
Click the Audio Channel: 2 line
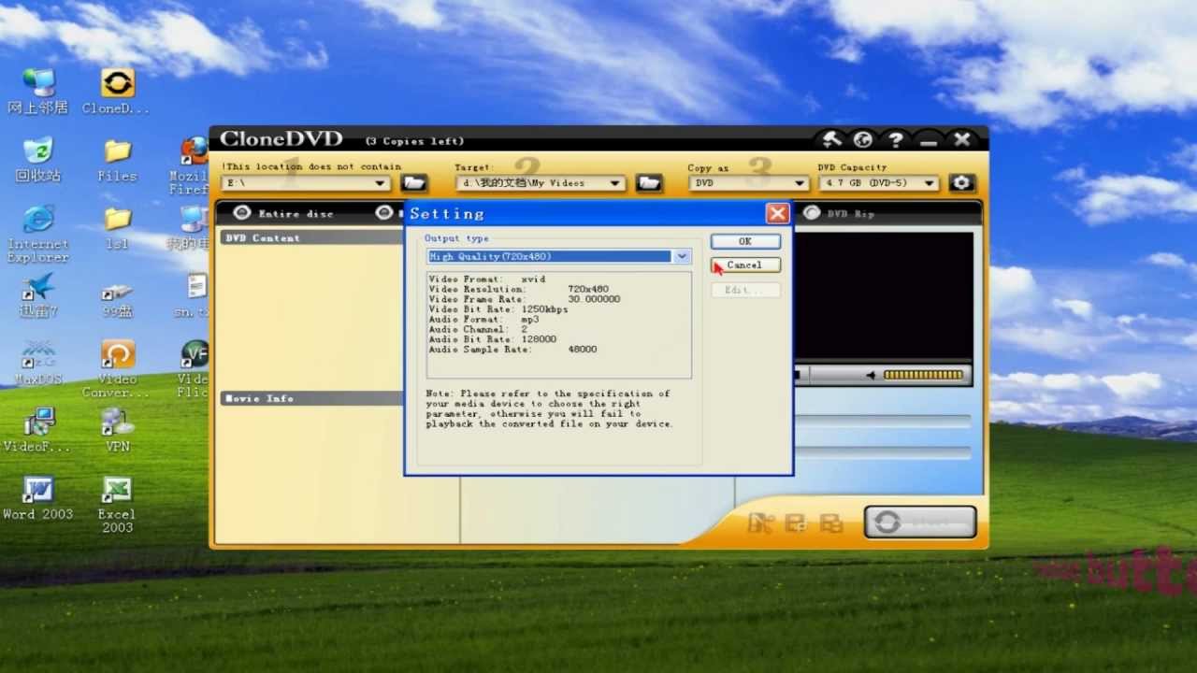[x=478, y=330]
